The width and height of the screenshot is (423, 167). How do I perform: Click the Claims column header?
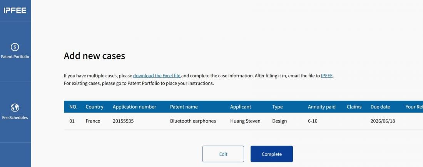354,107
